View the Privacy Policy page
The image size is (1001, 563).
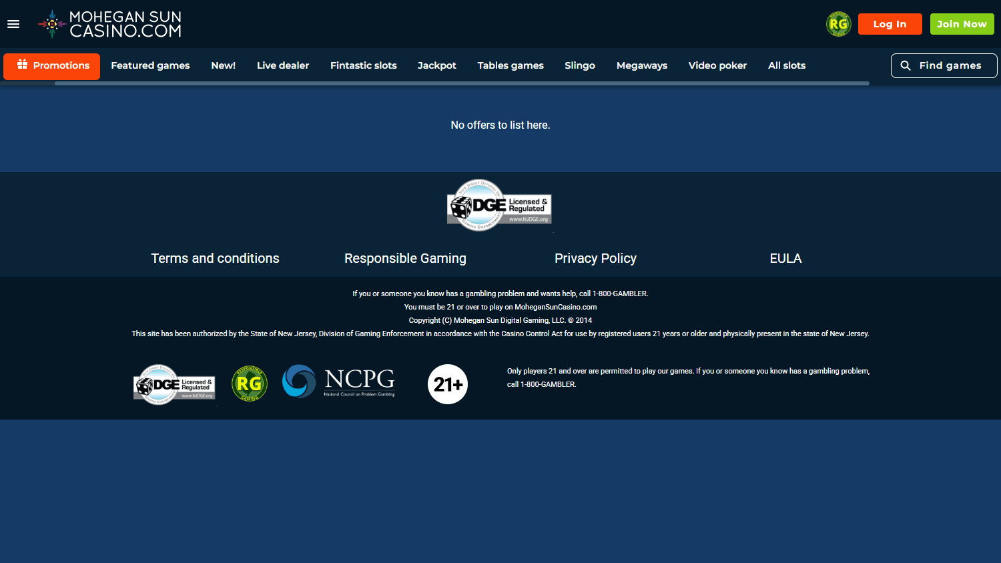pyautogui.click(x=595, y=258)
